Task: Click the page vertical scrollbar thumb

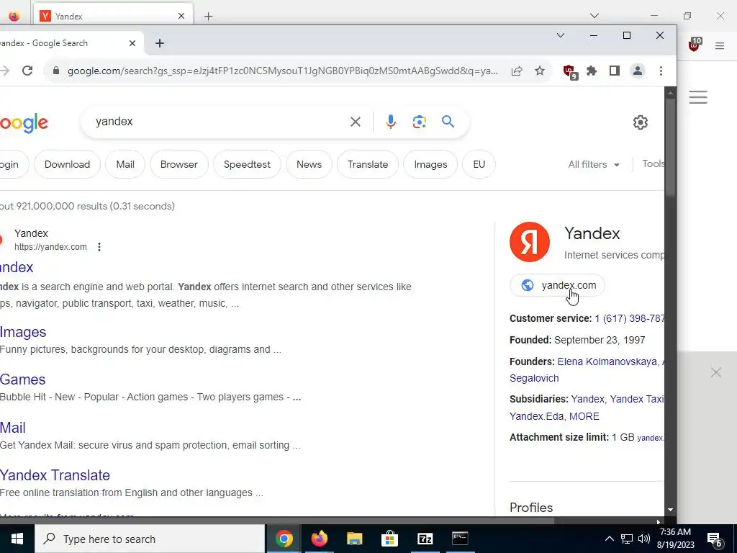Action: (671, 147)
